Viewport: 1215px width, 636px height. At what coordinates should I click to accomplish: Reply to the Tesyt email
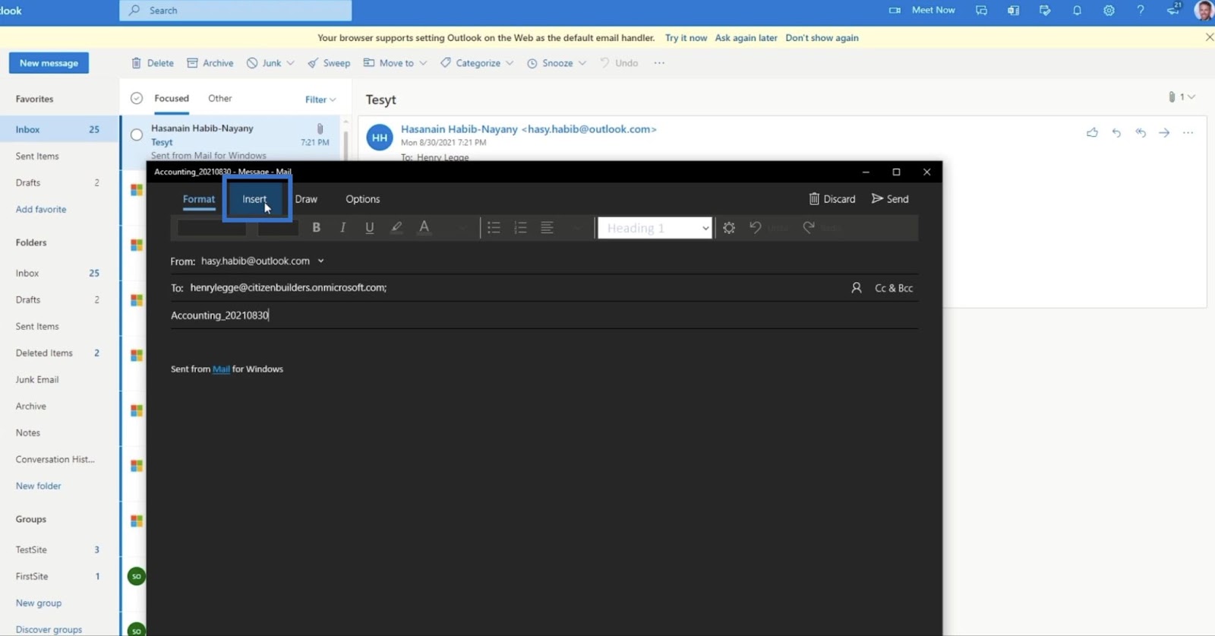click(x=1116, y=133)
